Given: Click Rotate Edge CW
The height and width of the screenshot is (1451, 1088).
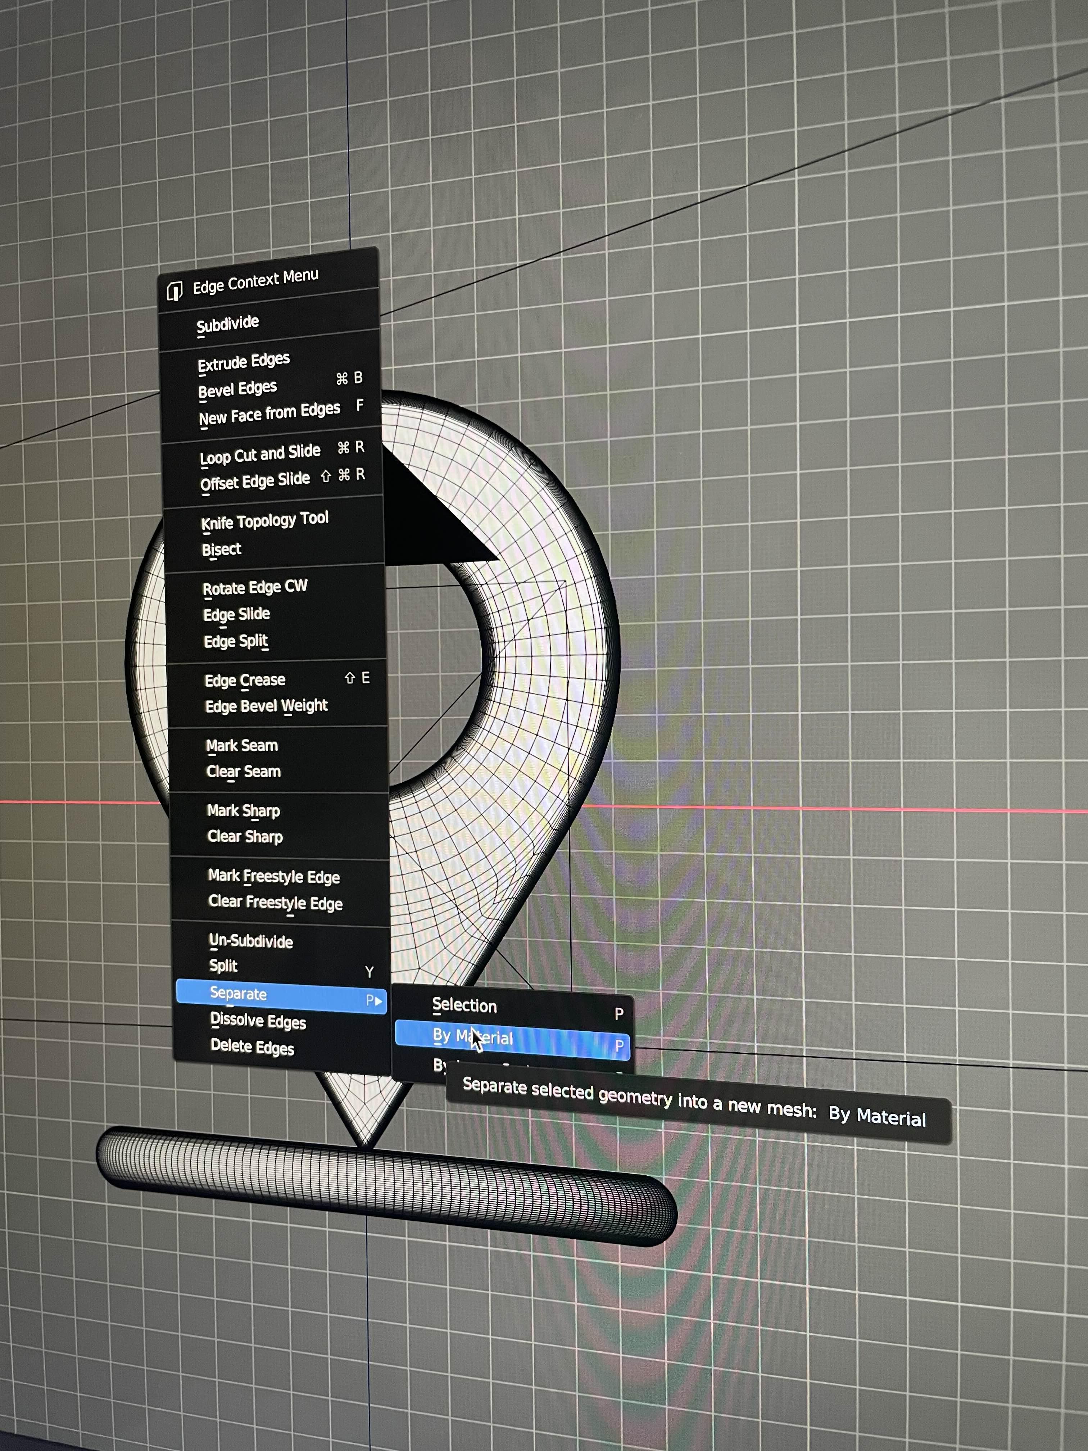Looking at the screenshot, I should point(254,587).
